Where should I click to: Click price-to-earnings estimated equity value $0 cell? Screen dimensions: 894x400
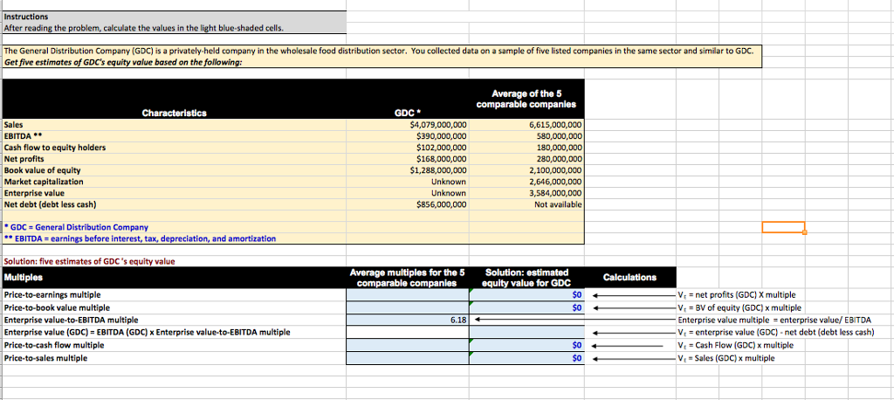526,295
